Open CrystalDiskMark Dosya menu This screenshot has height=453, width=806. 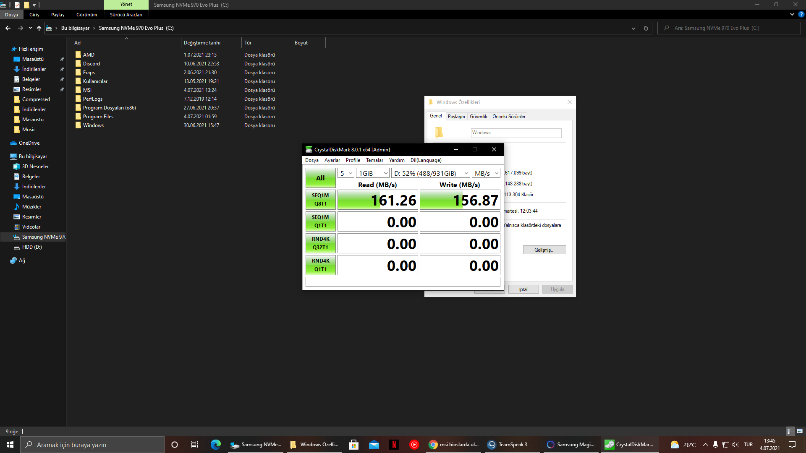pyautogui.click(x=311, y=160)
